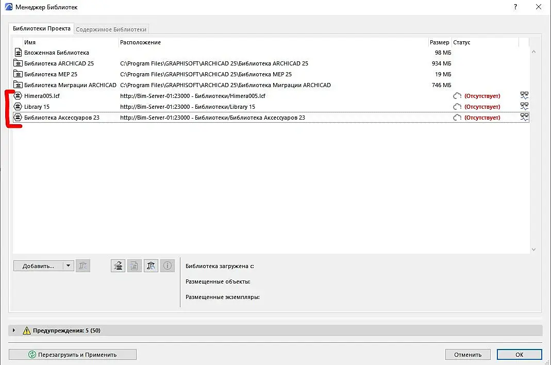Click the library icon with the upward arrow

click(x=118, y=266)
